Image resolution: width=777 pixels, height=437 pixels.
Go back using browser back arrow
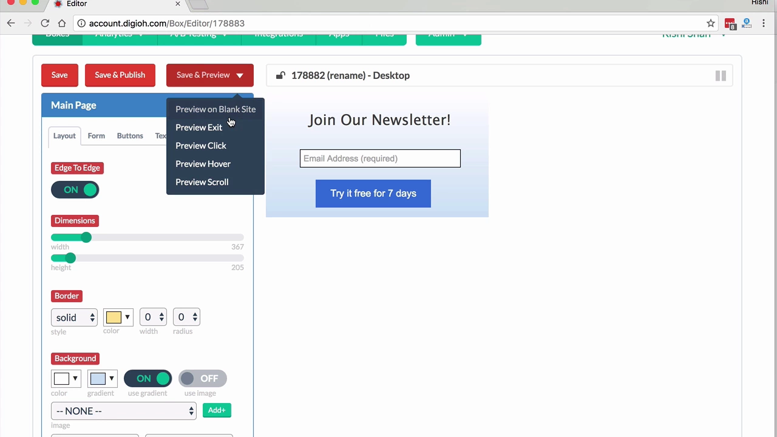(x=11, y=23)
